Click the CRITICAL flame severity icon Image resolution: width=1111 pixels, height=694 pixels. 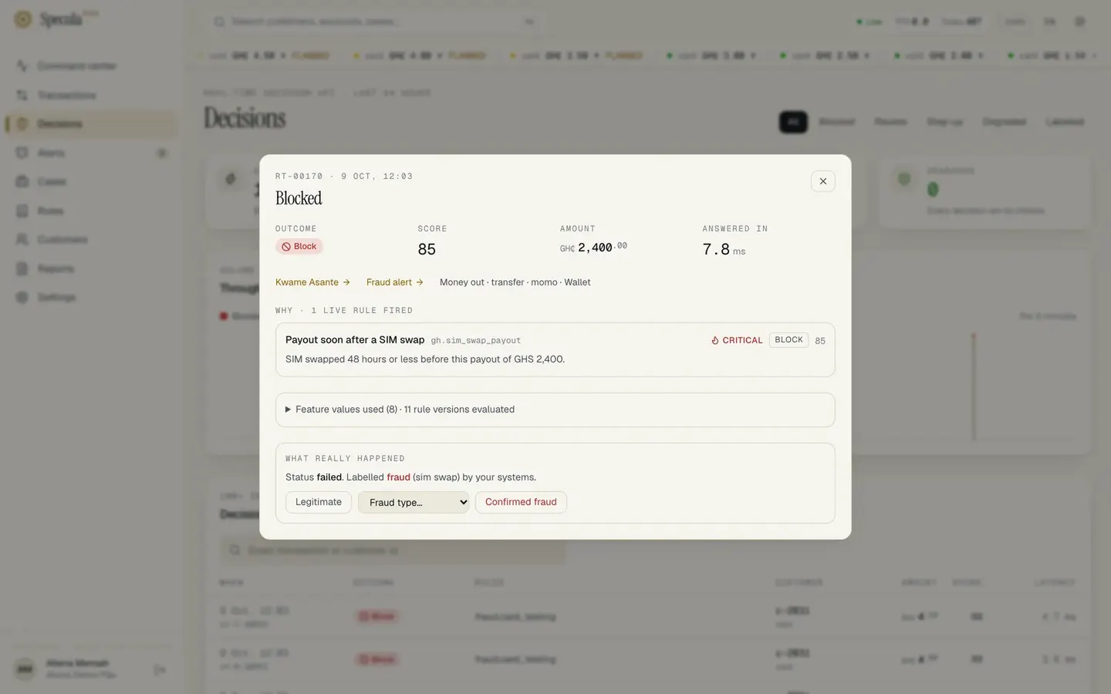pos(715,340)
